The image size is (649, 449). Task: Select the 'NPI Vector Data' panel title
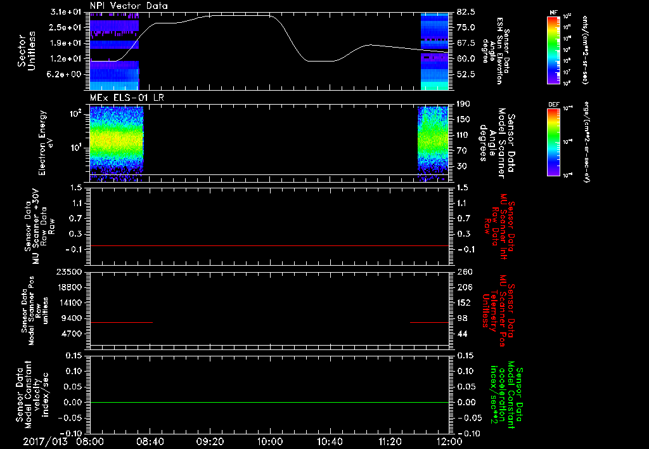tap(129, 6)
